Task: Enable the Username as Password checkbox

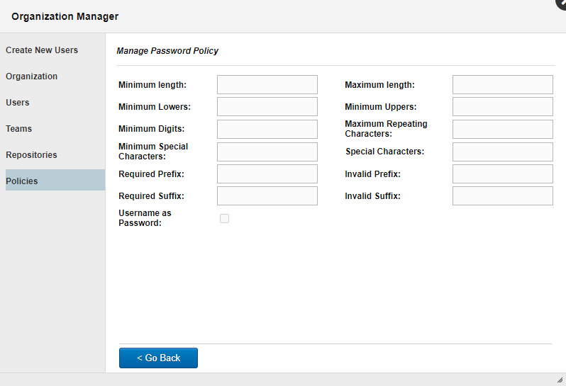Action: [224, 218]
